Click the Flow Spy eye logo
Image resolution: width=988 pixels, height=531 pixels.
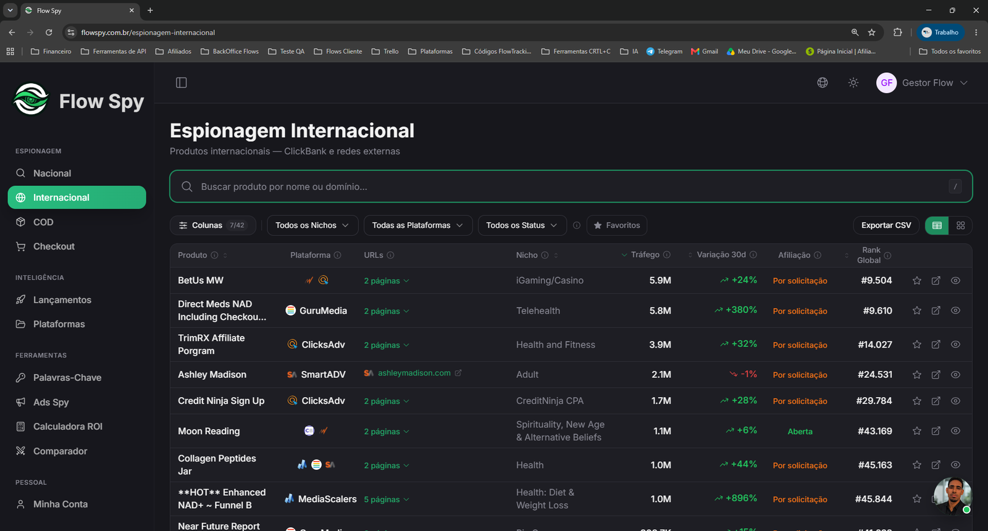[x=31, y=99]
